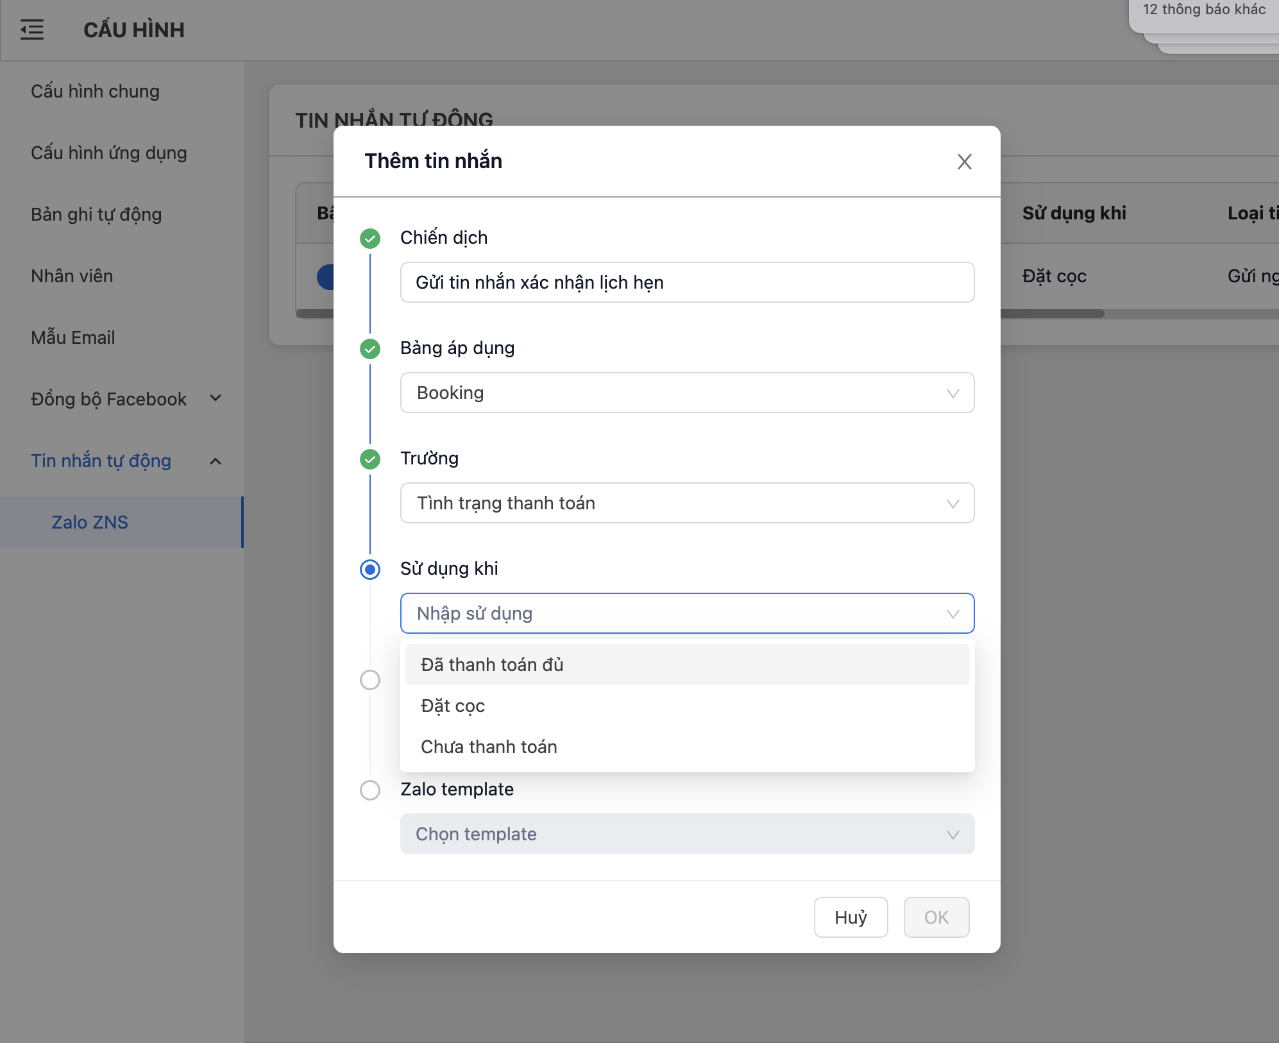The image size is (1279, 1043).
Task: Click the empty step circle above Zalo template
Action: click(370, 680)
